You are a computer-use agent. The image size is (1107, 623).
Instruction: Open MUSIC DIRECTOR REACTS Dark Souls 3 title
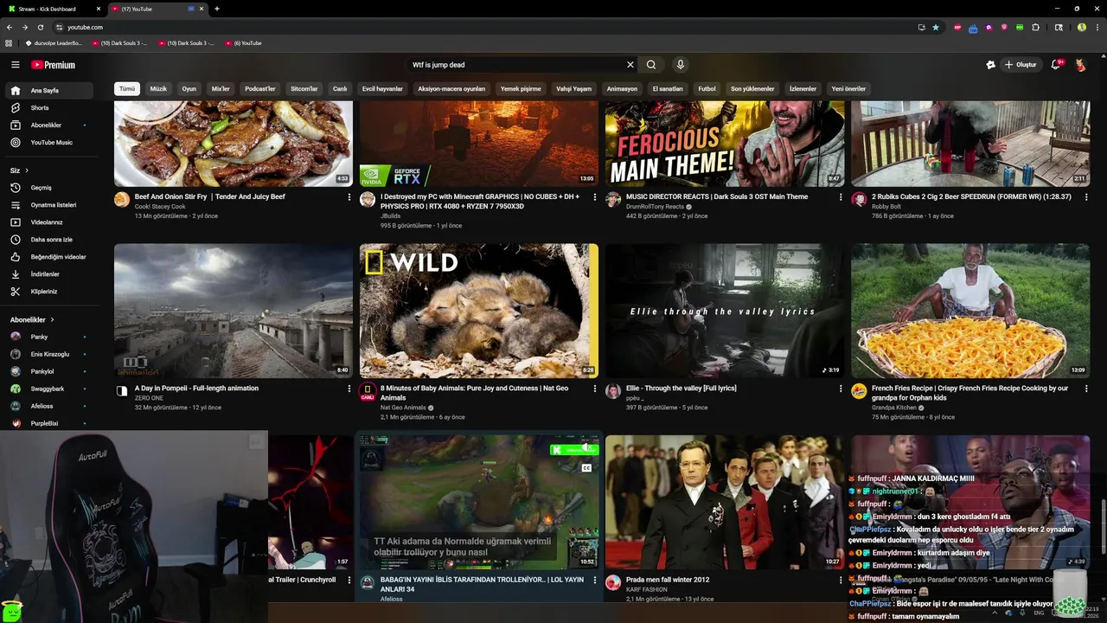tap(717, 196)
